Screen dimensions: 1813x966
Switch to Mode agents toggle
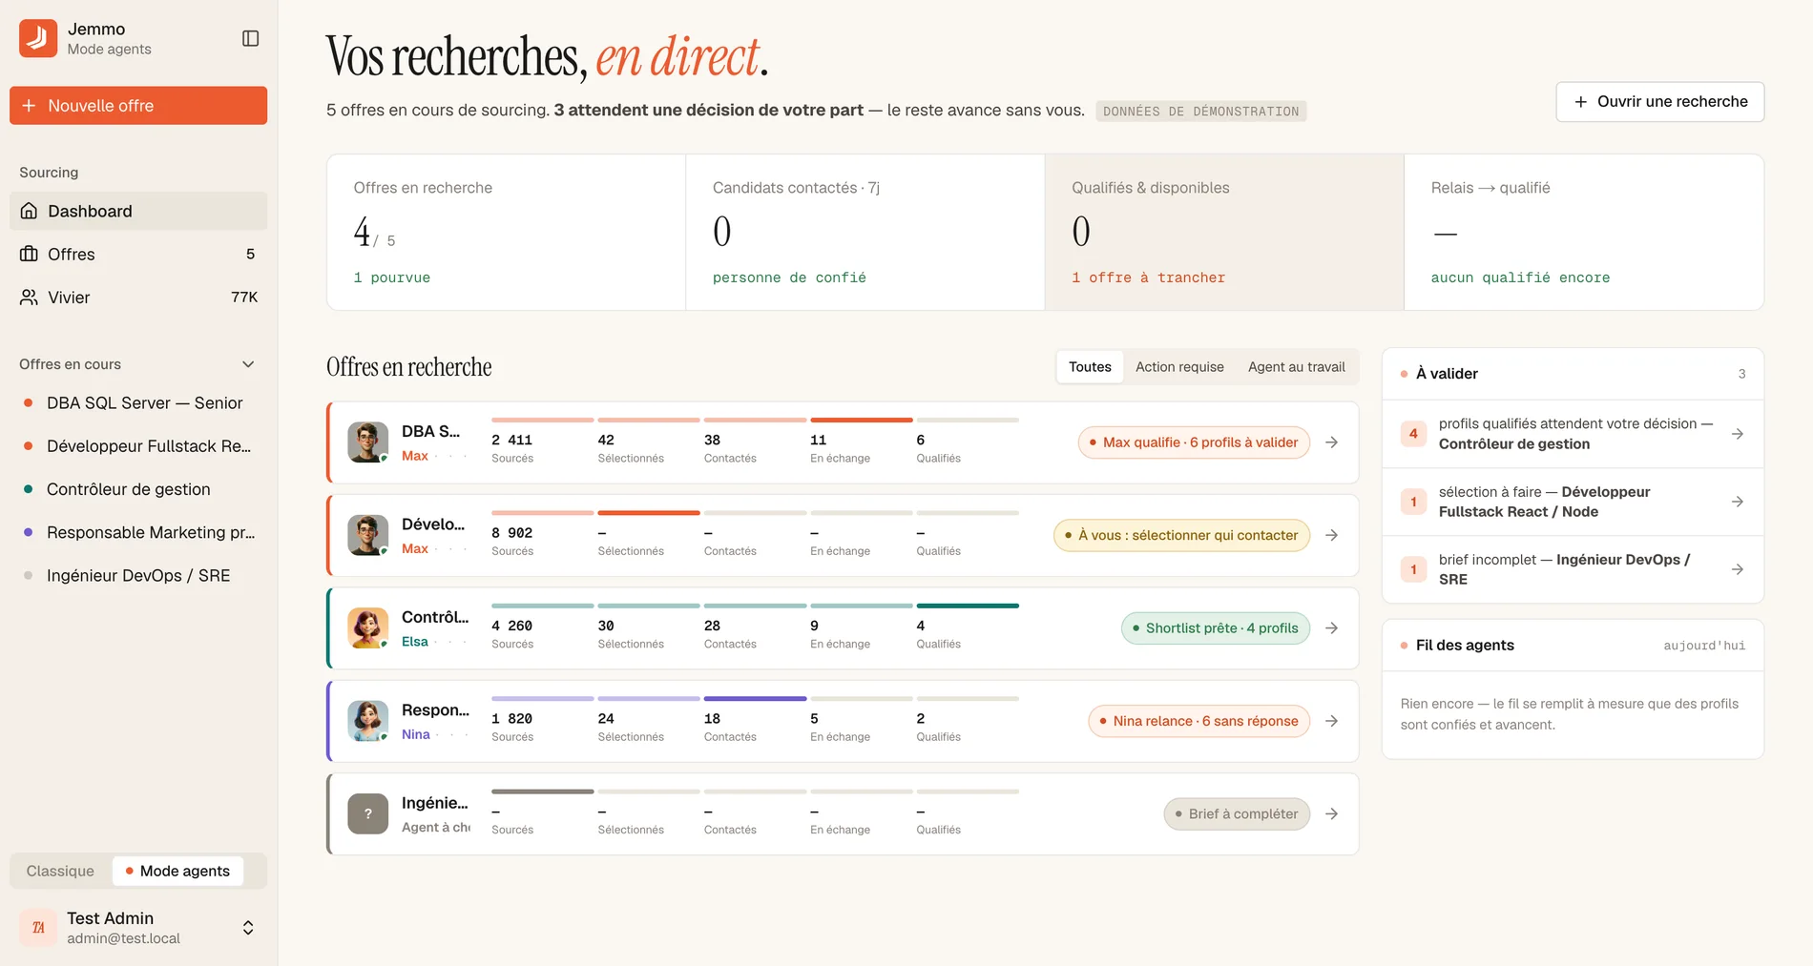pos(177,871)
